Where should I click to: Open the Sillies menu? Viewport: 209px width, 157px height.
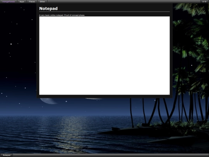[42, 2]
